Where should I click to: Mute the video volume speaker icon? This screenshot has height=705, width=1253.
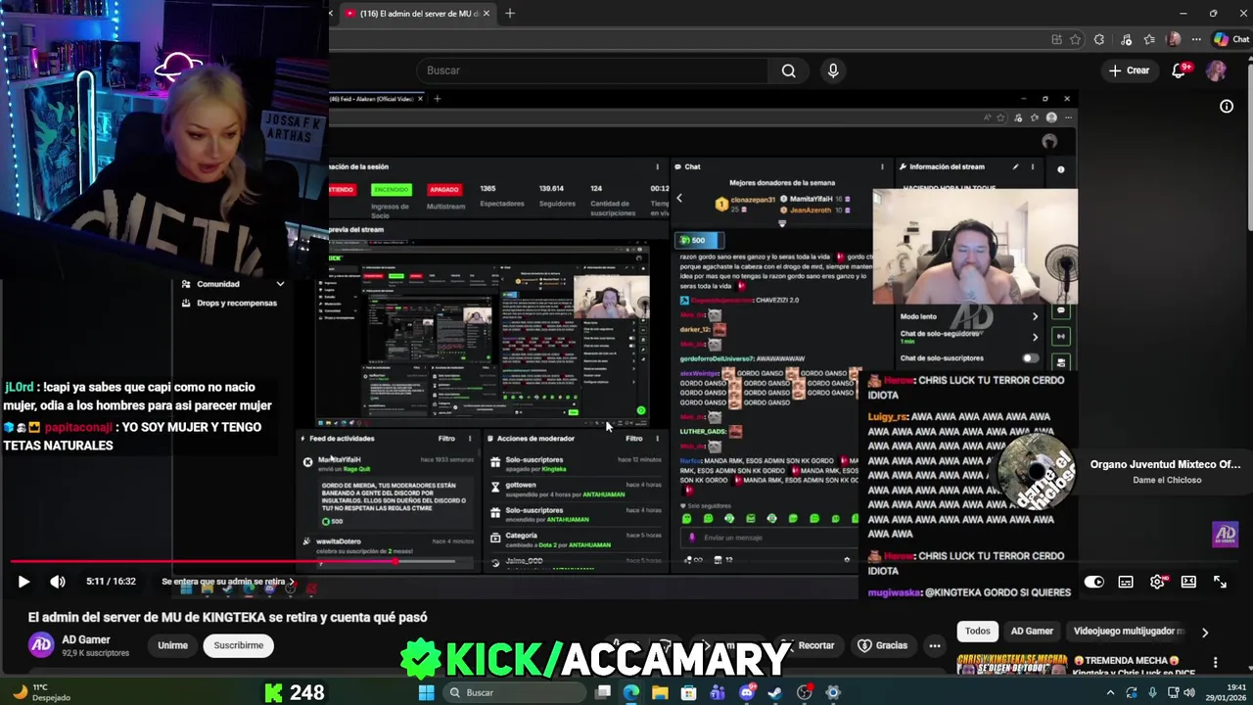[x=58, y=582]
